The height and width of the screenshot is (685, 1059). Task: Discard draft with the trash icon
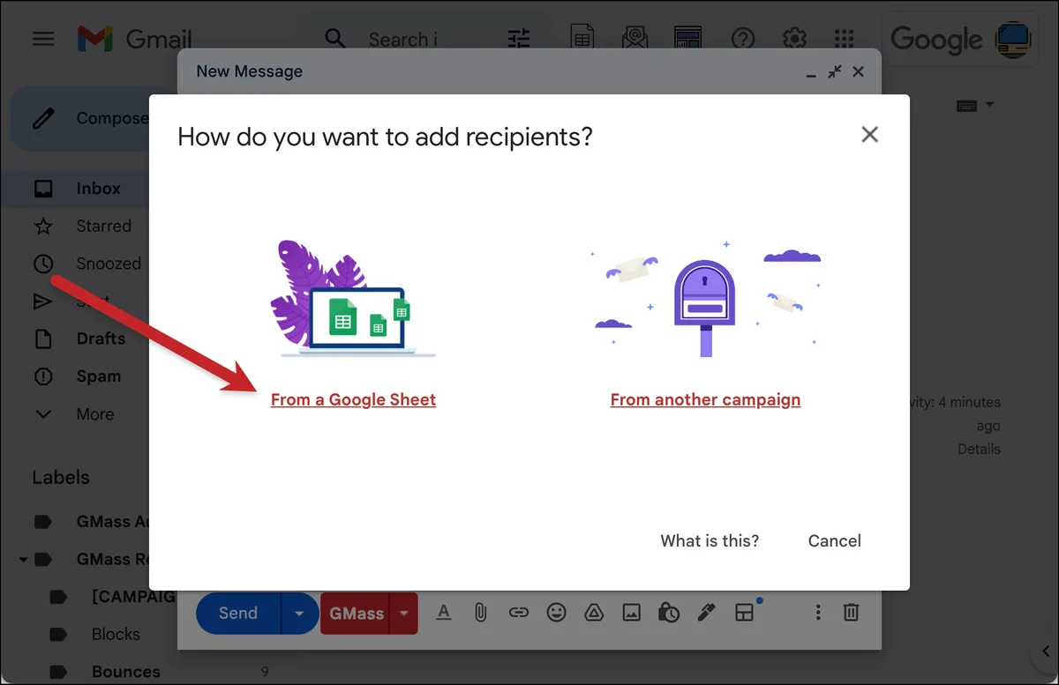851,612
